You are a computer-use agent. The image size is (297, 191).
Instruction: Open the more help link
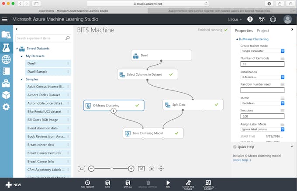(x=242, y=160)
